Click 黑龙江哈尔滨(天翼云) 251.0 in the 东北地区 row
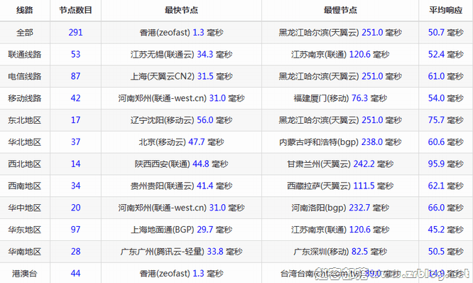 (x=331, y=120)
